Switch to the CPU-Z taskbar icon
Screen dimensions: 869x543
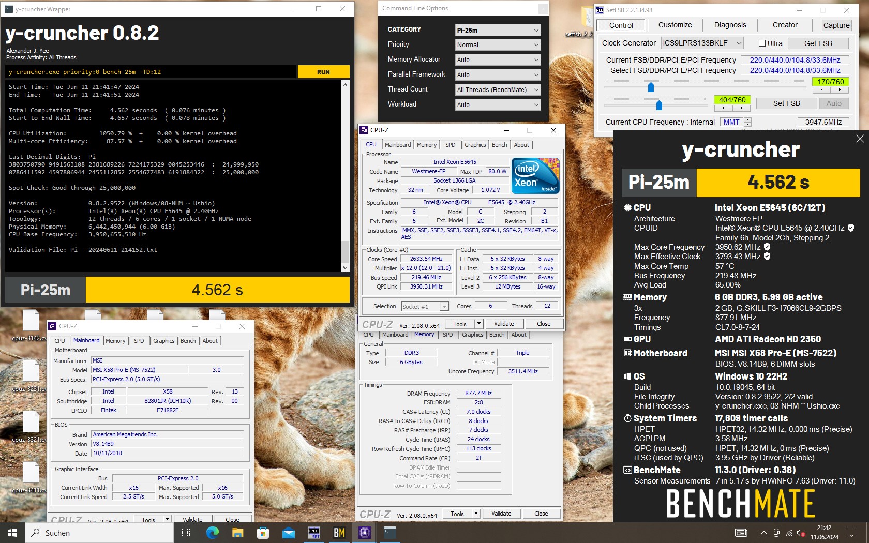click(364, 533)
